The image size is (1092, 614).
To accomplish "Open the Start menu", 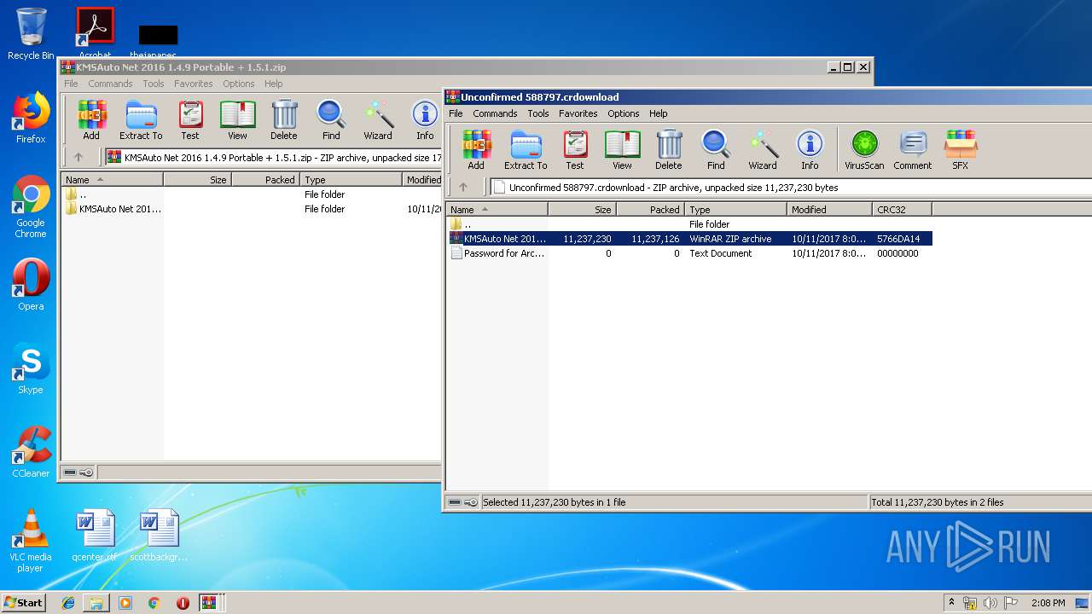I will 23,602.
